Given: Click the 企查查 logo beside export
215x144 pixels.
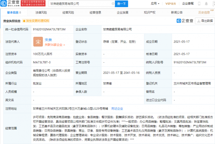Looking at the screenshot, I should pos(185,21).
